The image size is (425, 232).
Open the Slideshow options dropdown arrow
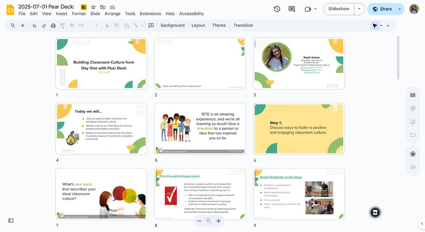[x=359, y=9]
